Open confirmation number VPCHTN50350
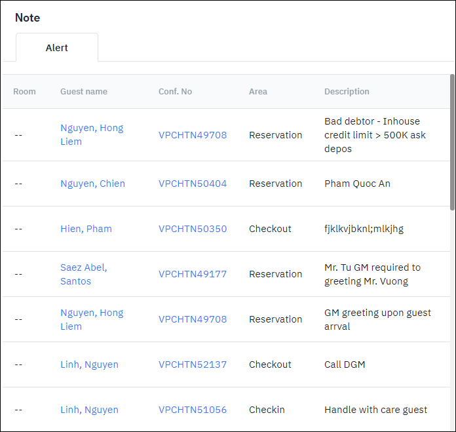Image resolution: width=456 pixels, height=432 pixels. pos(193,229)
